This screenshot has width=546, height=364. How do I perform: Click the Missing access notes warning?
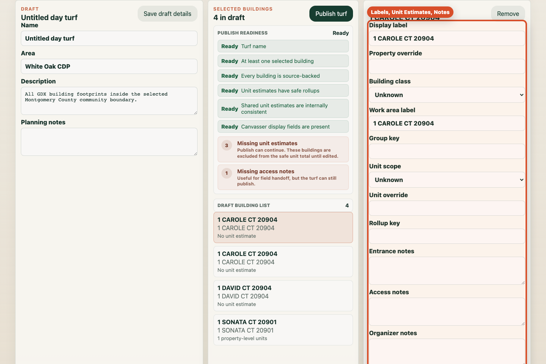click(283, 177)
